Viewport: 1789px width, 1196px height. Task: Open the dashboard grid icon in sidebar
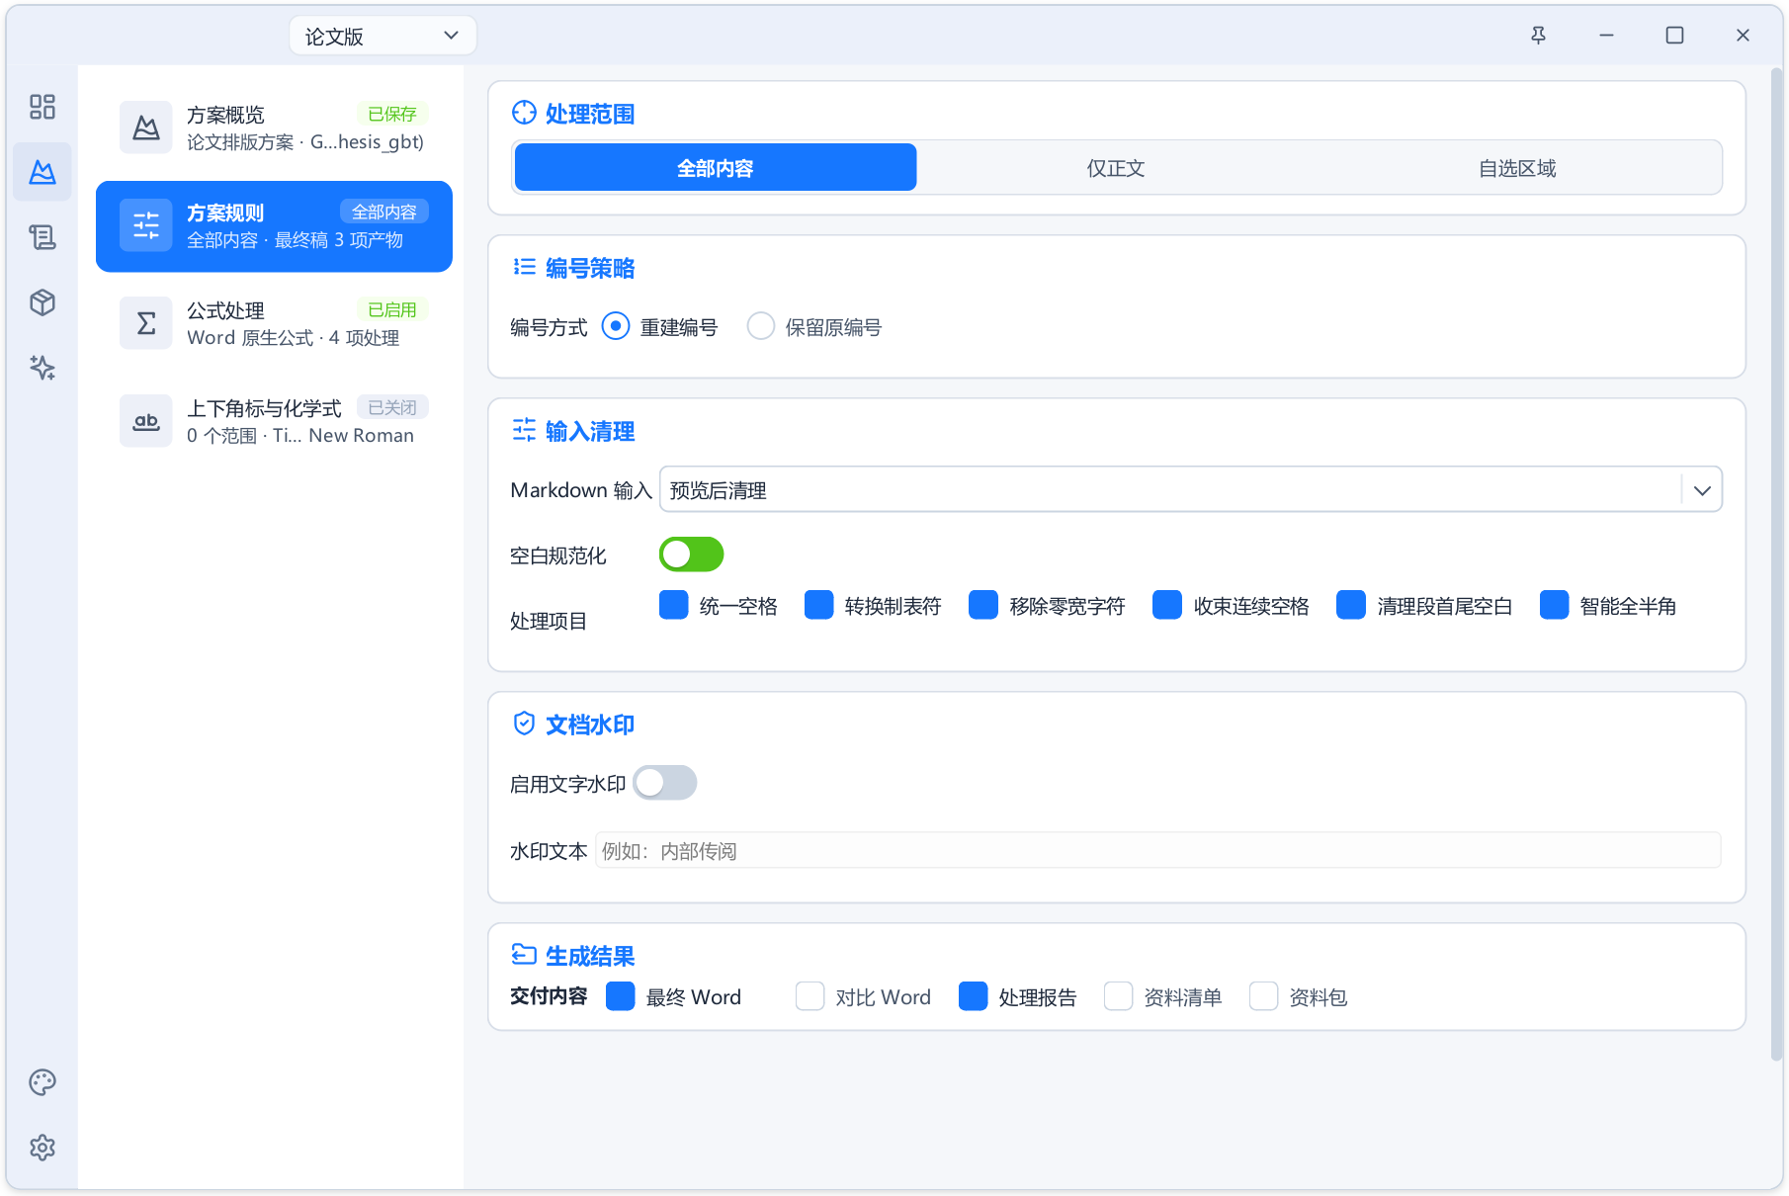[x=43, y=107]
